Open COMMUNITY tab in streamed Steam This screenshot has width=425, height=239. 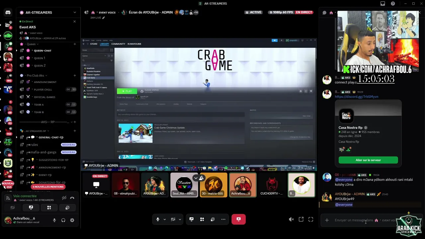pyautogui.click(x=118, y=44)
